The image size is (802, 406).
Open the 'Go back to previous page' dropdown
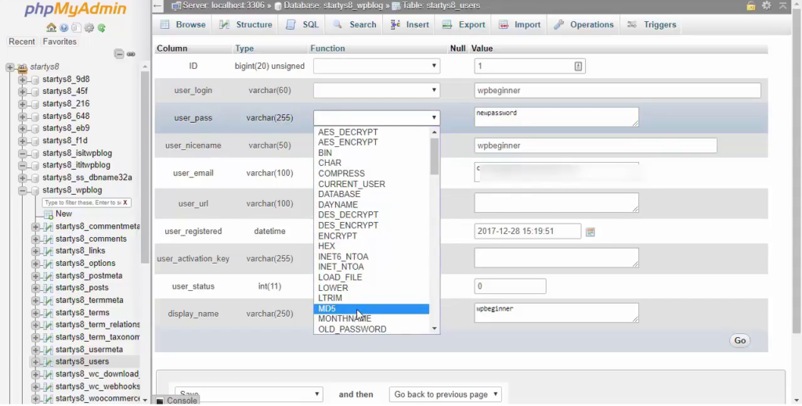[x=445, y=394]
